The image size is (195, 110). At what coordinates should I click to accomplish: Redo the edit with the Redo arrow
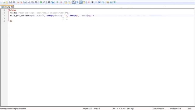[44, 2]
